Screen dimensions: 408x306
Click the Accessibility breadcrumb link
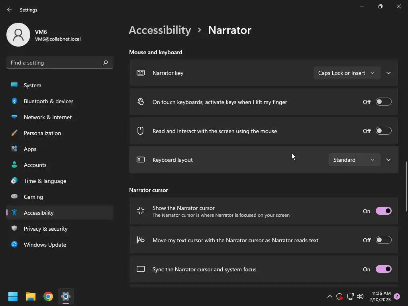pyautogui.click(x=160, y=30)
